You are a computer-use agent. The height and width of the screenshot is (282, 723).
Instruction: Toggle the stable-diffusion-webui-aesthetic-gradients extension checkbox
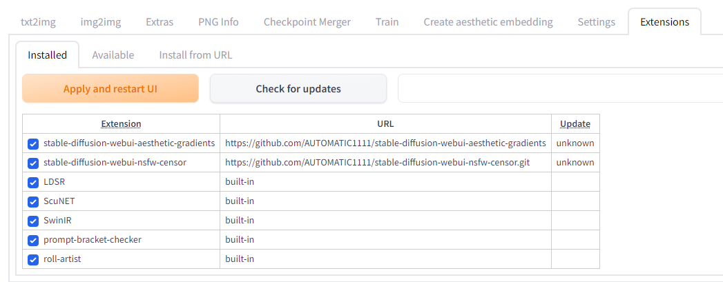point(33,143)
